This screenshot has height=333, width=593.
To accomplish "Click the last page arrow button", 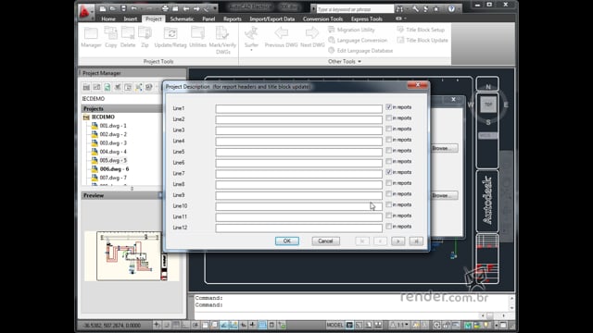I will coord(416,241).
